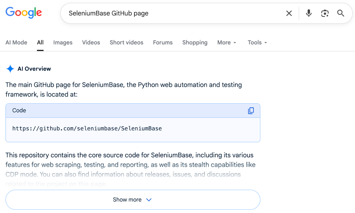Open the Images search tab
The image size is (355, 213).
(63, 42)
